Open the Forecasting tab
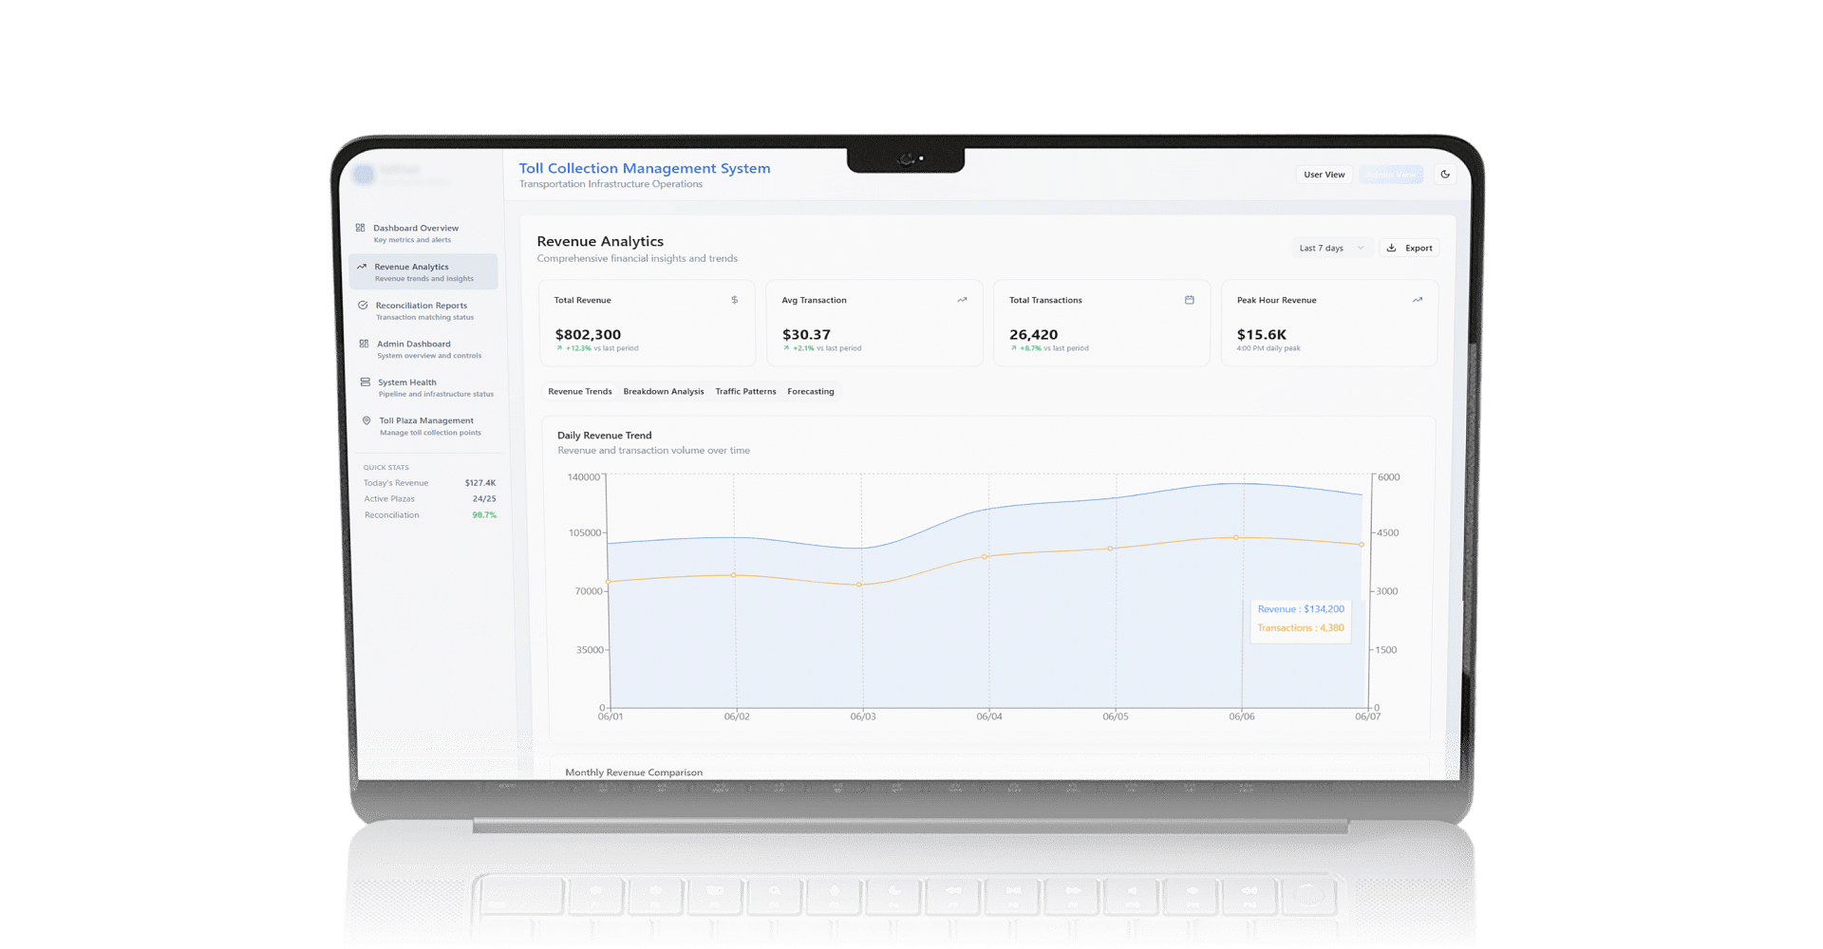The height and width of the screenshot is (949, 1823). 811,391
